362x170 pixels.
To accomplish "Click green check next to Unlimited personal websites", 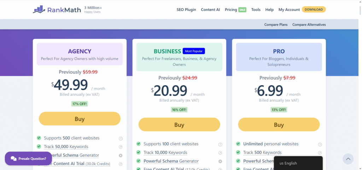I will pyautogui.click(x=238, y=144).
